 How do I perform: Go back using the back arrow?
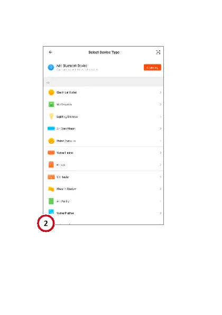tap(50, 52)
